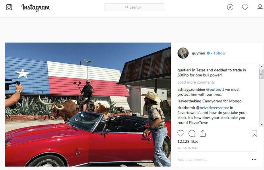Click the comments scrollbar down arrow
Viewport: 264px width, 170px height.
261,125
